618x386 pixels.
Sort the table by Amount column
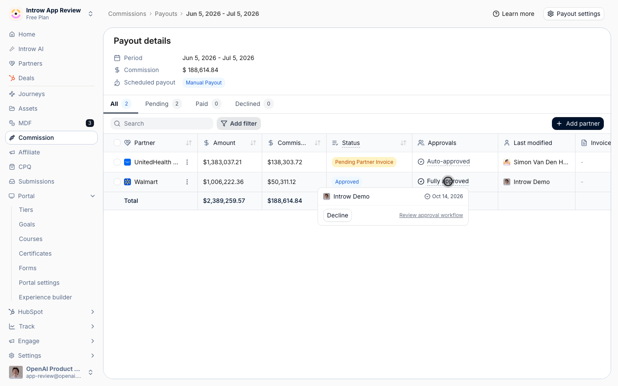[x=253, y=143]
